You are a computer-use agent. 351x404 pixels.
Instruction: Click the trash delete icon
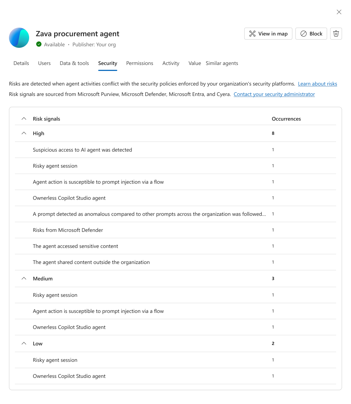click(336, 34)
